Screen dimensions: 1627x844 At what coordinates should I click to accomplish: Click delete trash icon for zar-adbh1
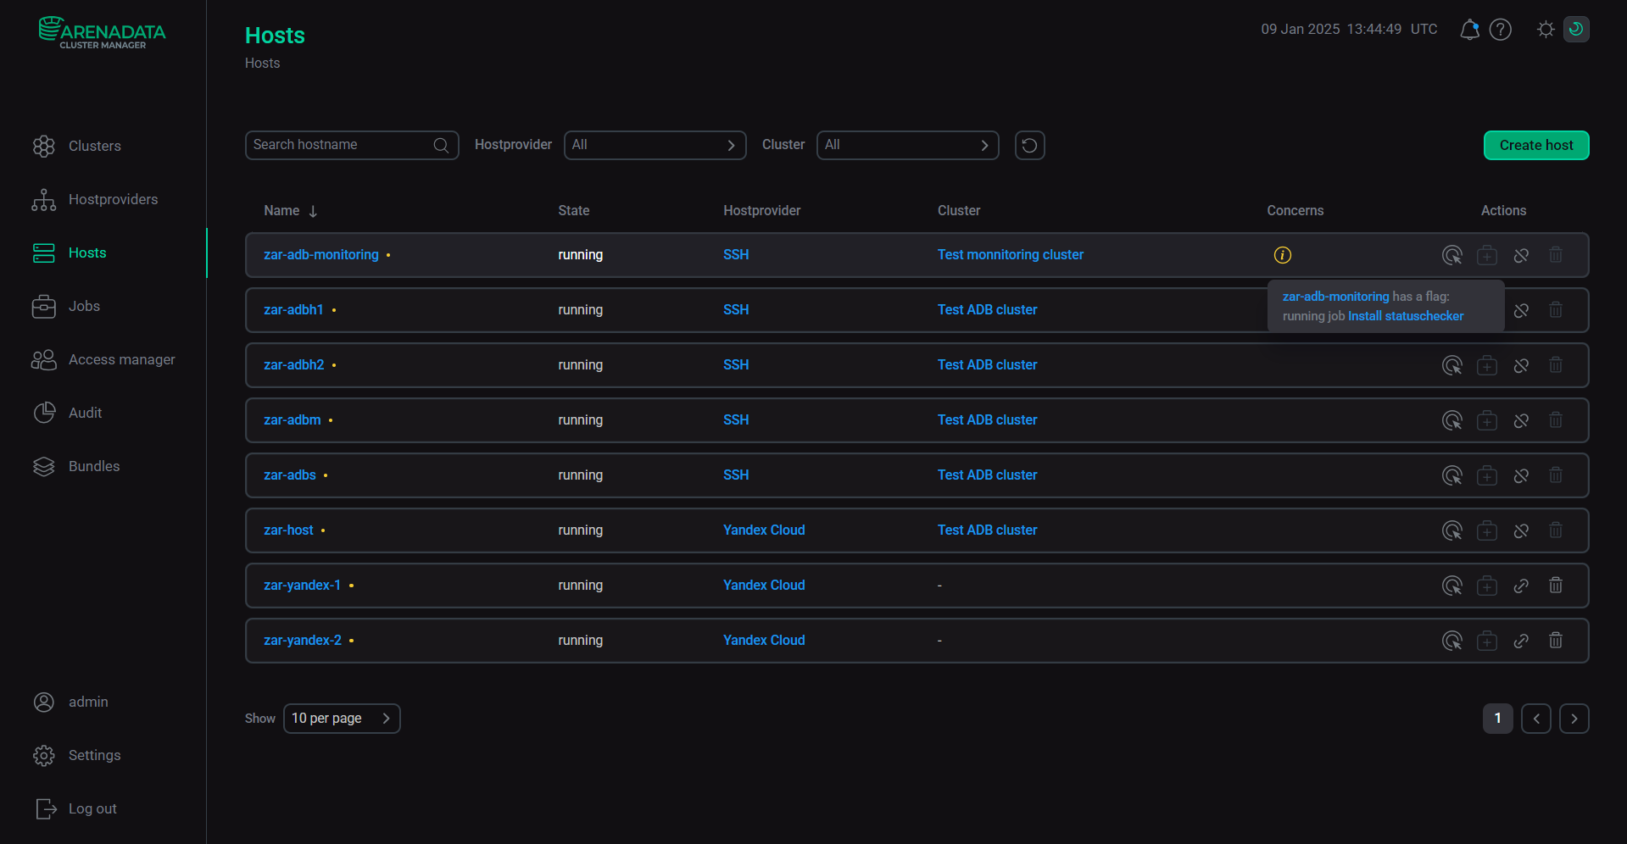(x=1556, y=309)
